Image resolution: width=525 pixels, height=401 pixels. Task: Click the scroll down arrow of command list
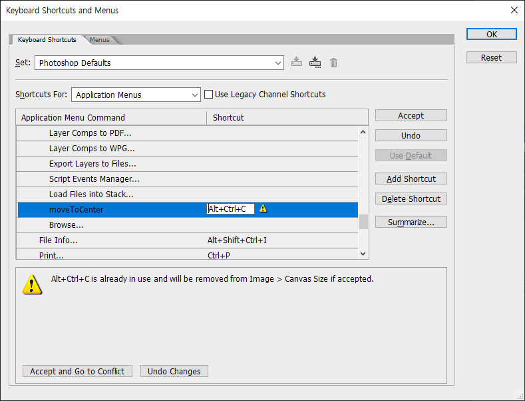click(363, 254)
